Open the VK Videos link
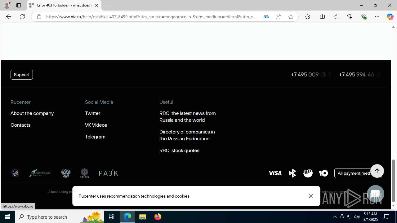 96,125
